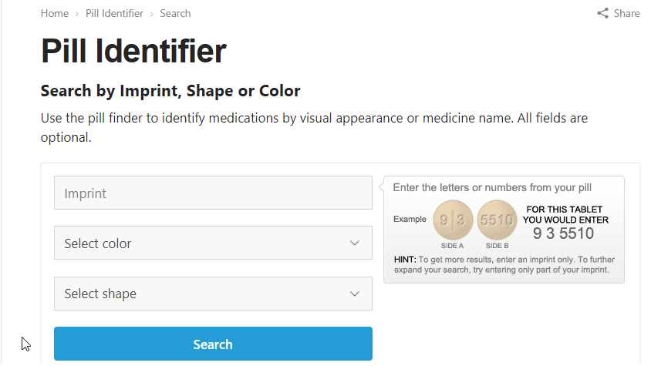
Task: Click the Select color chevron arrow
Action: click(x=354, y=243)
